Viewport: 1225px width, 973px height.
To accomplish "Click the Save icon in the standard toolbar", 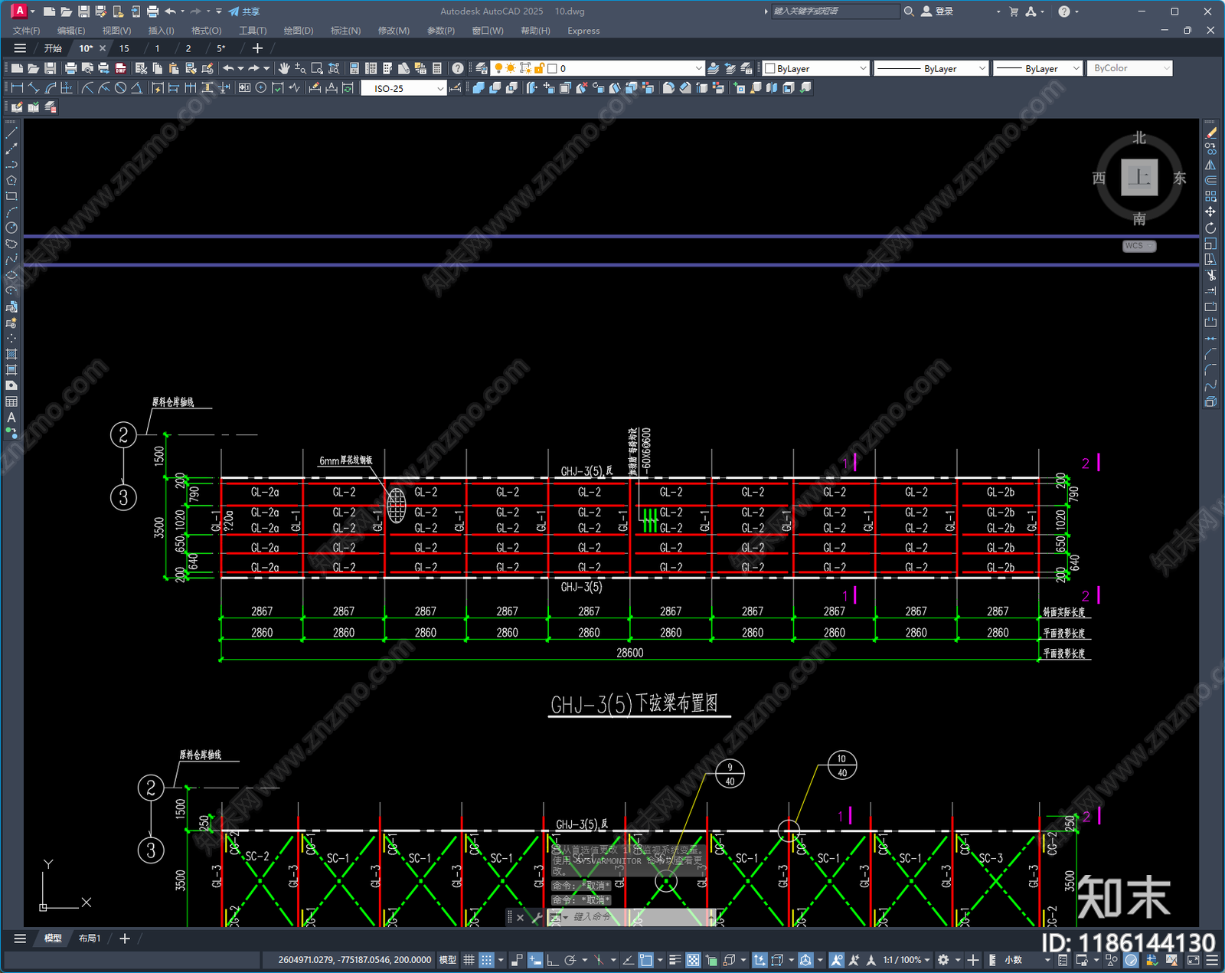I will point(51,68).
